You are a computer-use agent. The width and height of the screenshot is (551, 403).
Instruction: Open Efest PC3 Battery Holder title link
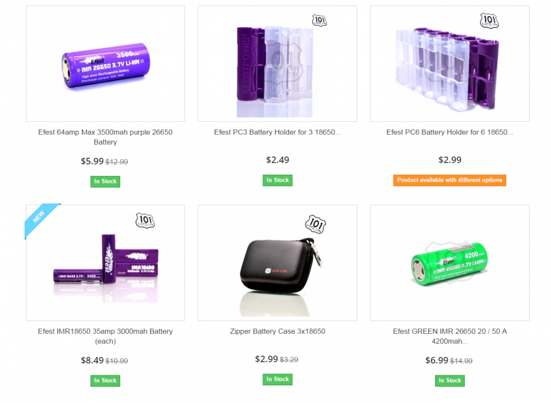(277, 132)
